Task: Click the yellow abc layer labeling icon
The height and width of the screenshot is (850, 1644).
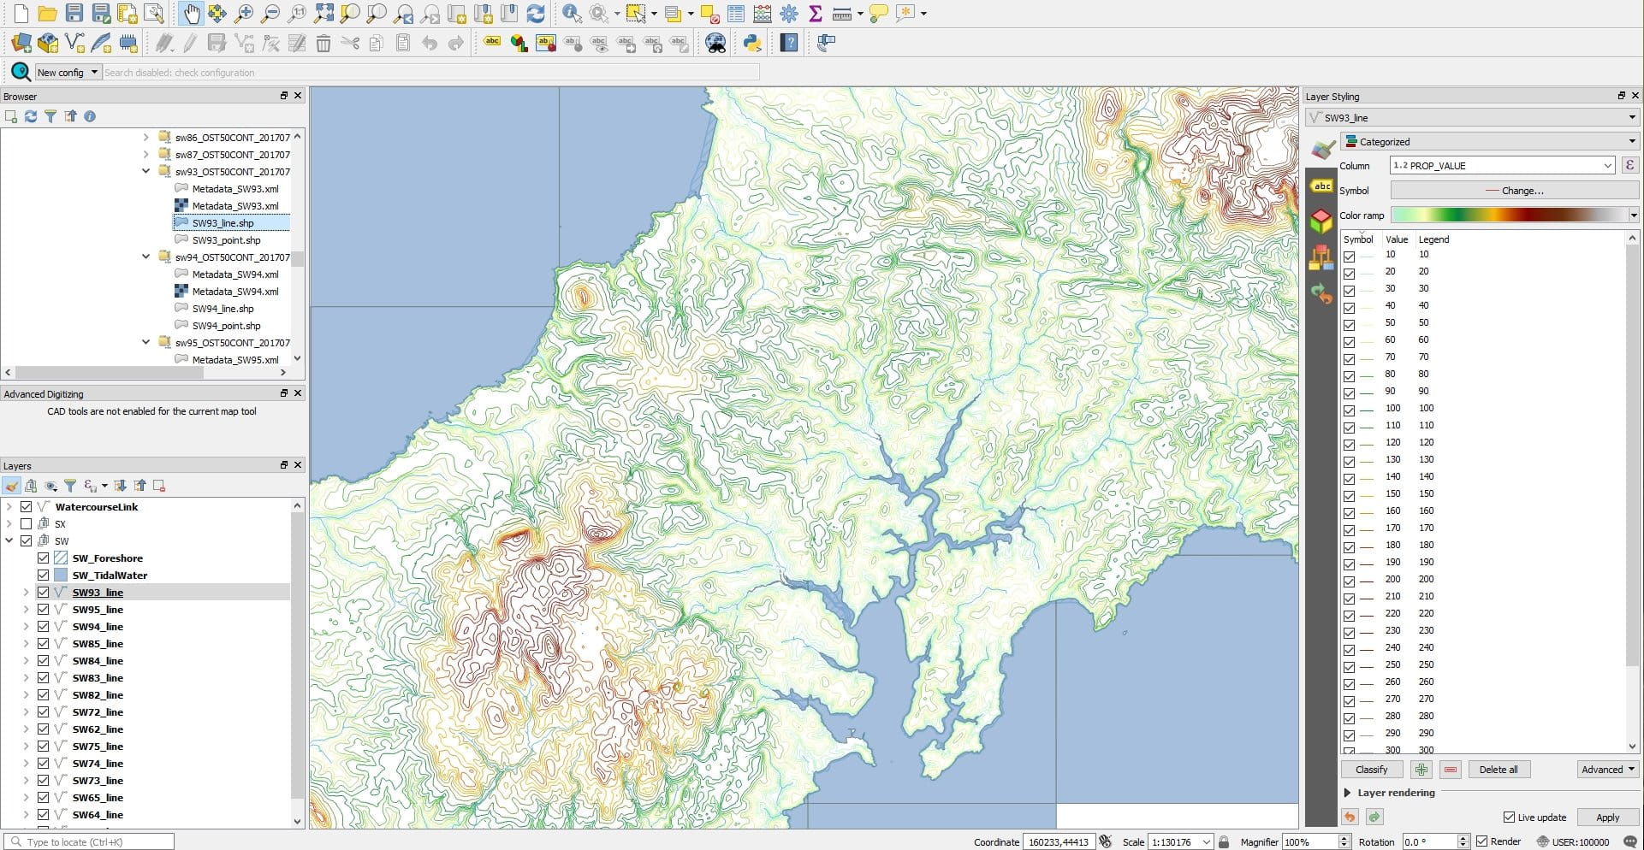Action: [492, 41]
